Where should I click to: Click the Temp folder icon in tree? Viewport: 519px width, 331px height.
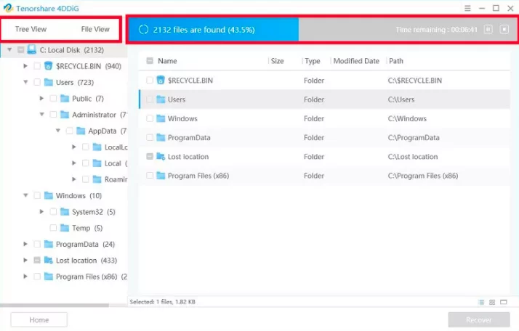[65, 228]
